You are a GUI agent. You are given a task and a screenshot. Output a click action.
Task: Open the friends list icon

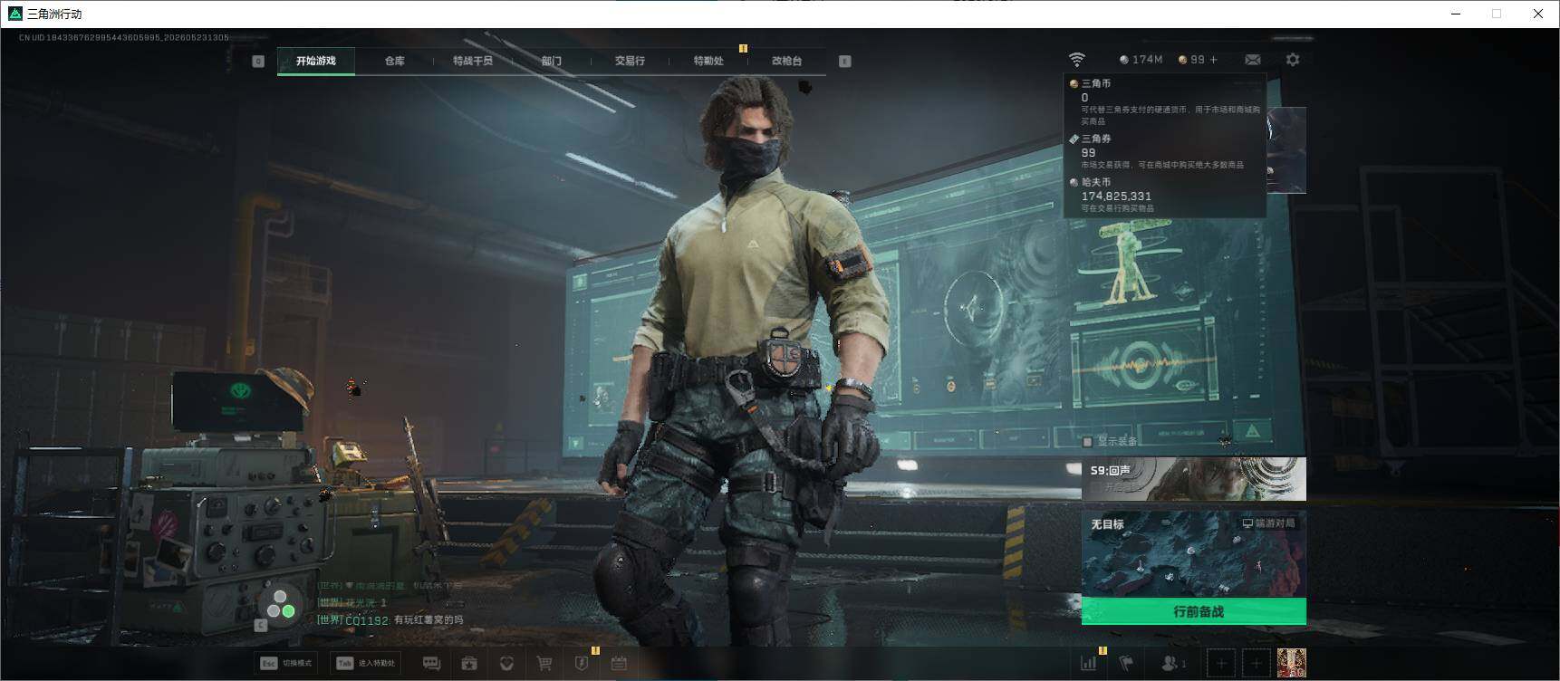coord(1173,664)
